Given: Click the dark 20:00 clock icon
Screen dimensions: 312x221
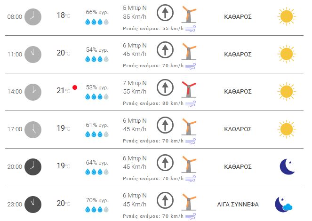Looking at the screenshot, I should (32, 166).
